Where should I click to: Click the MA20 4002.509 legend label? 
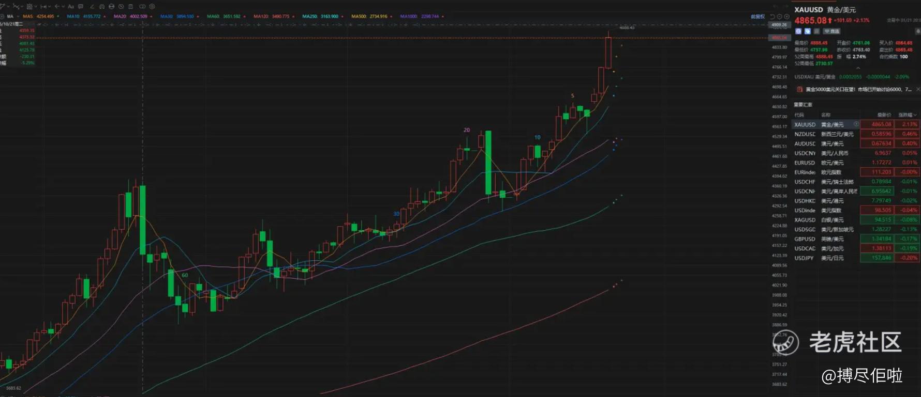(x=130, y=17)
